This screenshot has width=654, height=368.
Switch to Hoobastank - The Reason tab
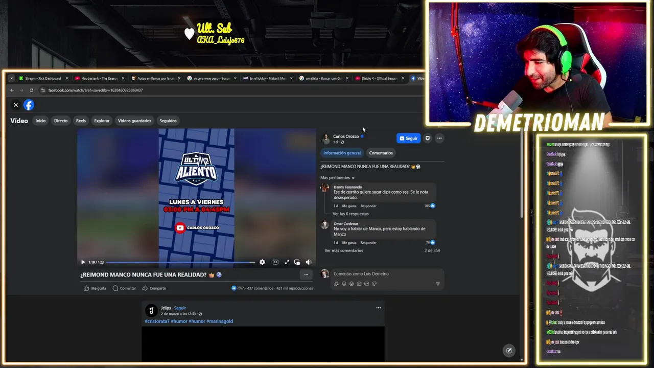point(99,78)
